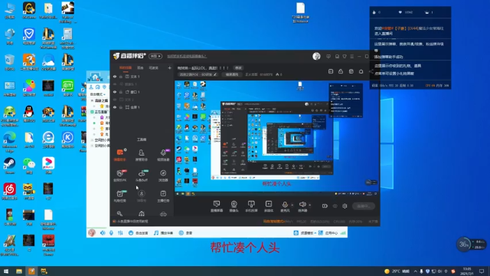The height and width of the screenshot is (276, 490).
Task: Show the hidden fourth source row
Action: coord(115,100)
